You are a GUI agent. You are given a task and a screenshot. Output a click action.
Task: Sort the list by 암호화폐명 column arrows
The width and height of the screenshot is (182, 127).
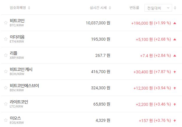pyautogui.click(x=29, y=8)
